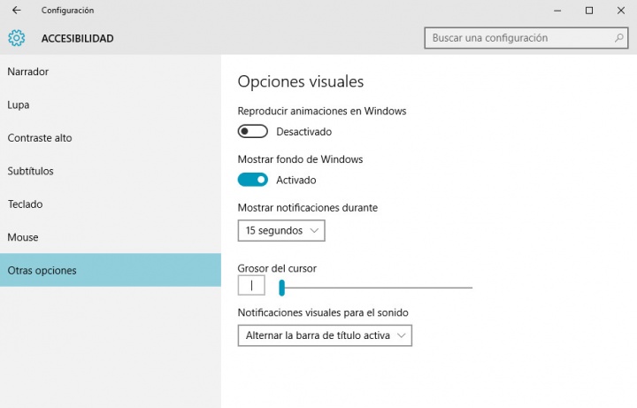Select Otras opciones in the sidebar
Image resolution: width=637 pixels, height=408 pixels.
(111, 270)
